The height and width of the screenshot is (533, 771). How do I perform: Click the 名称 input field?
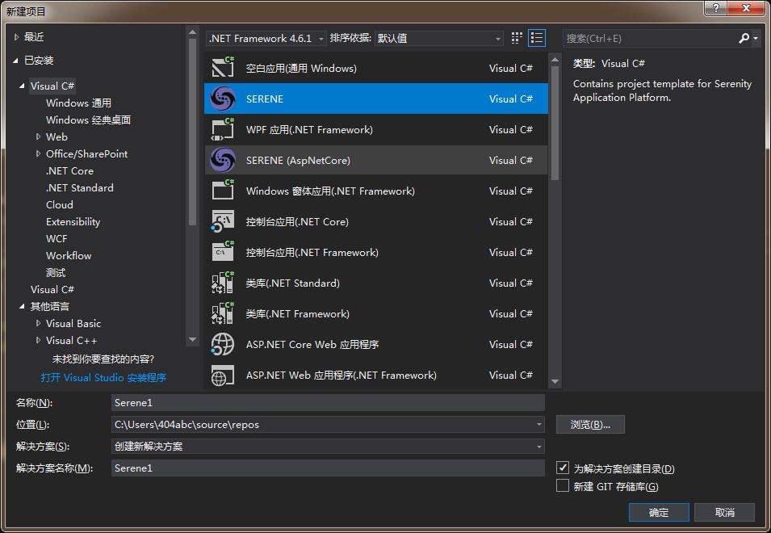point(328,403)
